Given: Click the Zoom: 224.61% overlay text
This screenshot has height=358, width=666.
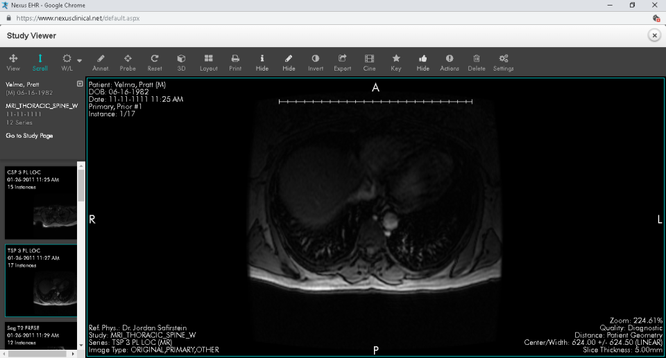Looking at the screenshot, I should click(636, 320).
